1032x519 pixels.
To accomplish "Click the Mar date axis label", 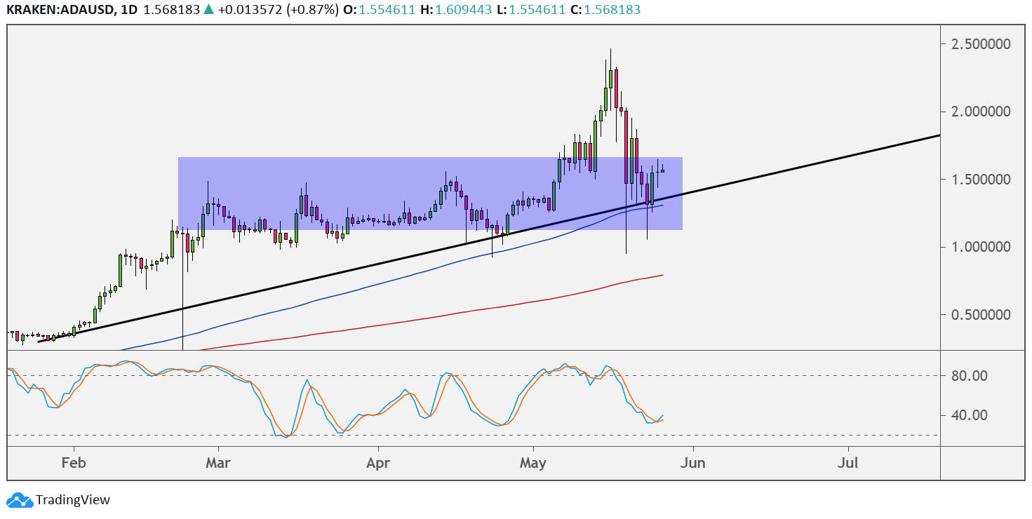I will [x=218, y=464].
